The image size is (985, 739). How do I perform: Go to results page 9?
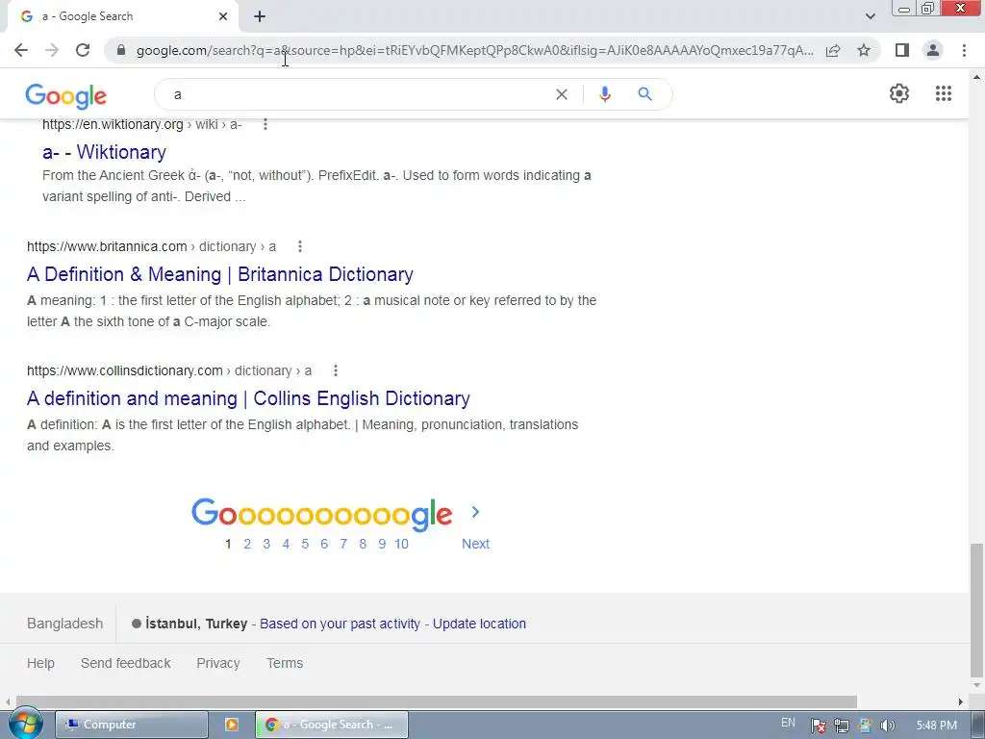coord(382,545)
